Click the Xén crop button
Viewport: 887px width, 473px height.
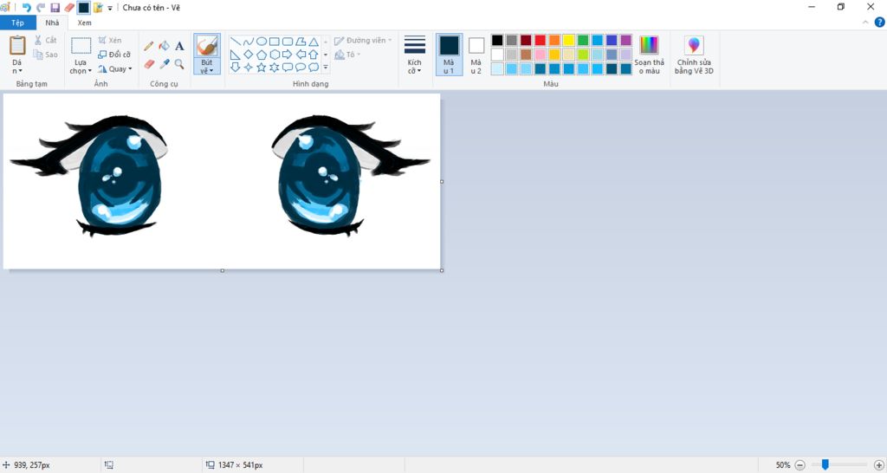pyautogui.click(x=110, y=40)
